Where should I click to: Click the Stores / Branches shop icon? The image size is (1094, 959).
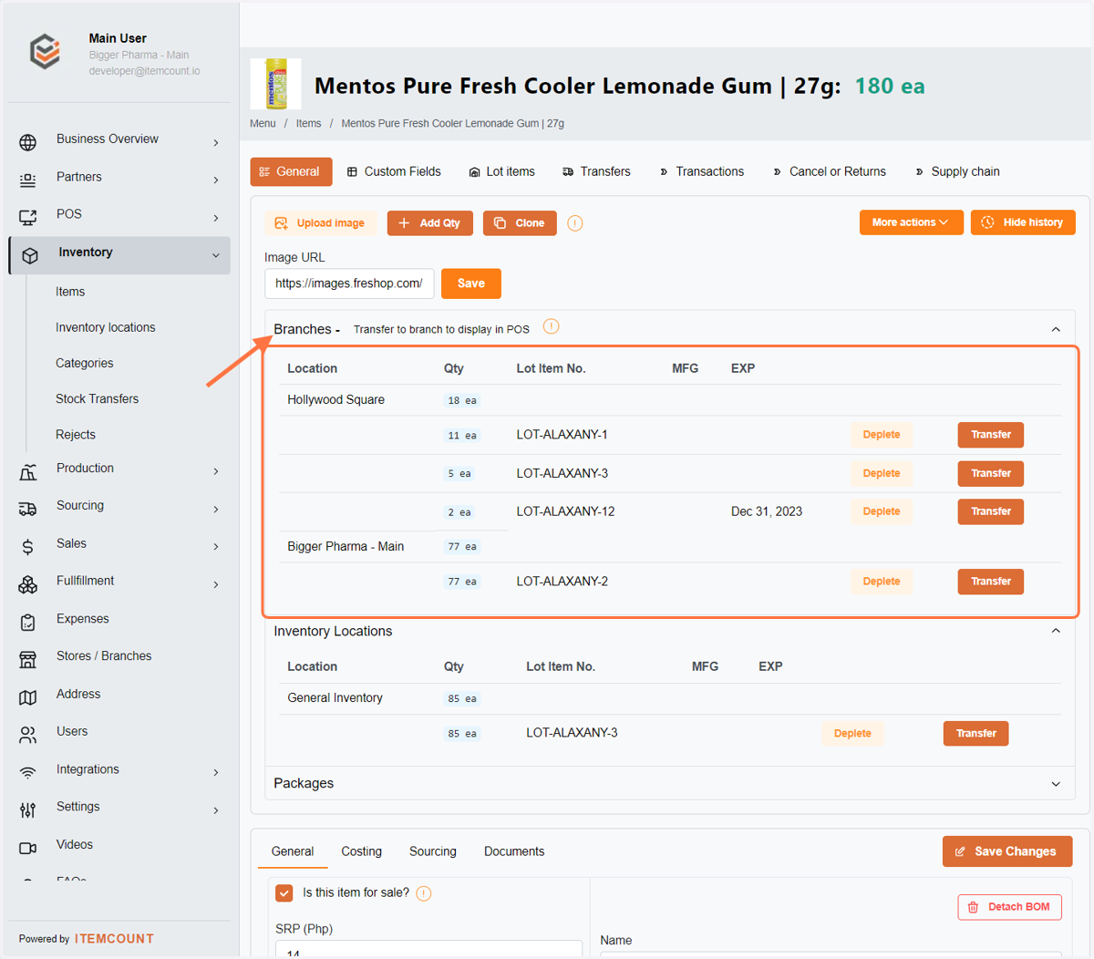(28, 660)
